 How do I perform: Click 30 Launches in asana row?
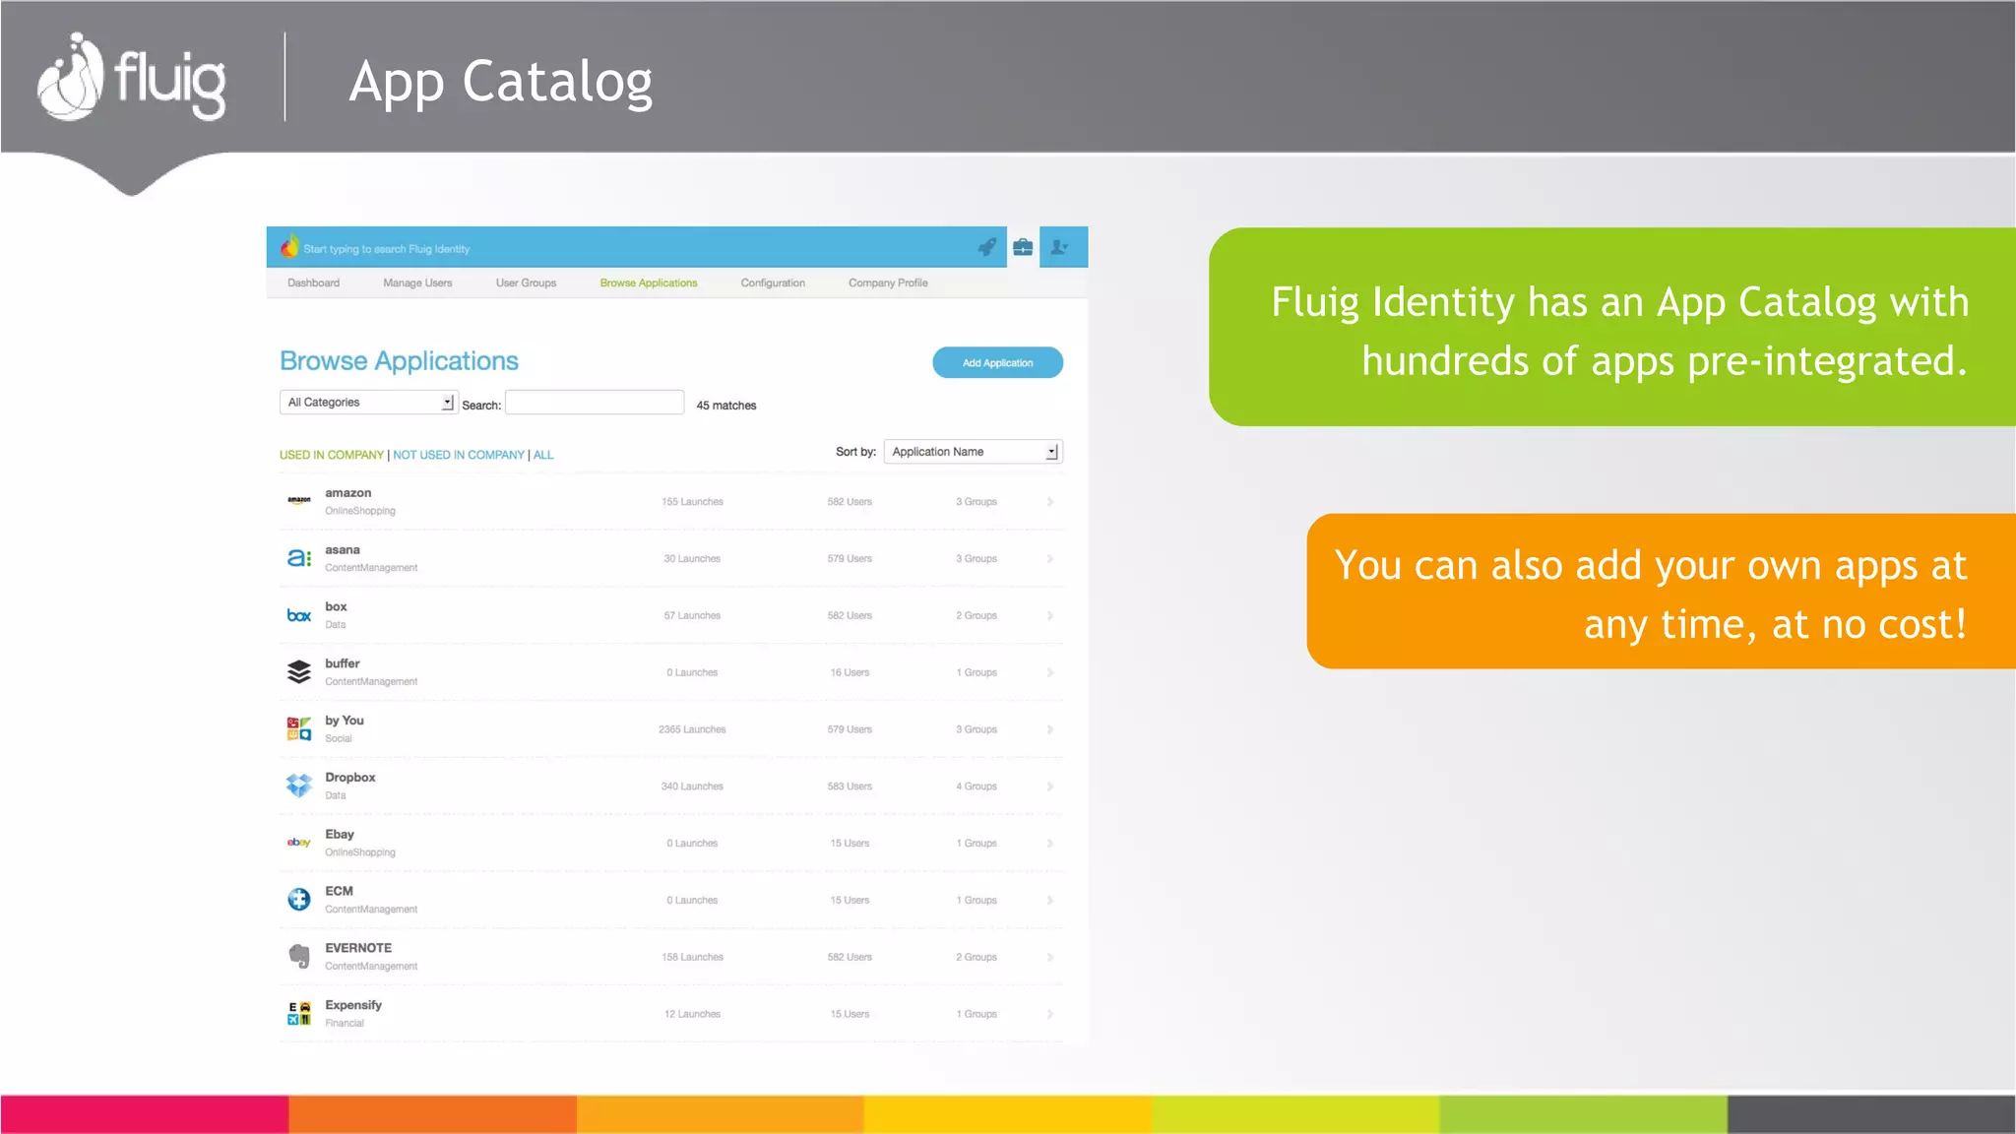(x=692, y=559)
